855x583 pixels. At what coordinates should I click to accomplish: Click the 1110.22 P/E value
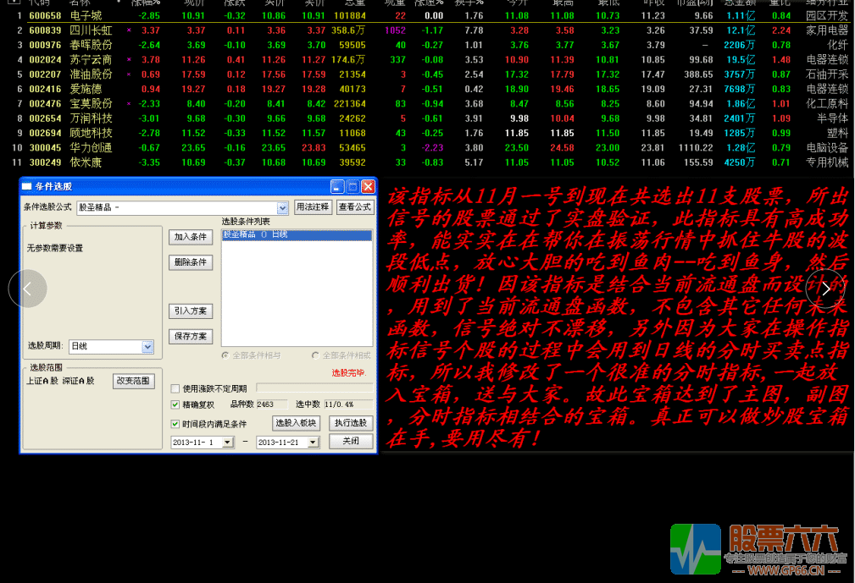point(696,148)
